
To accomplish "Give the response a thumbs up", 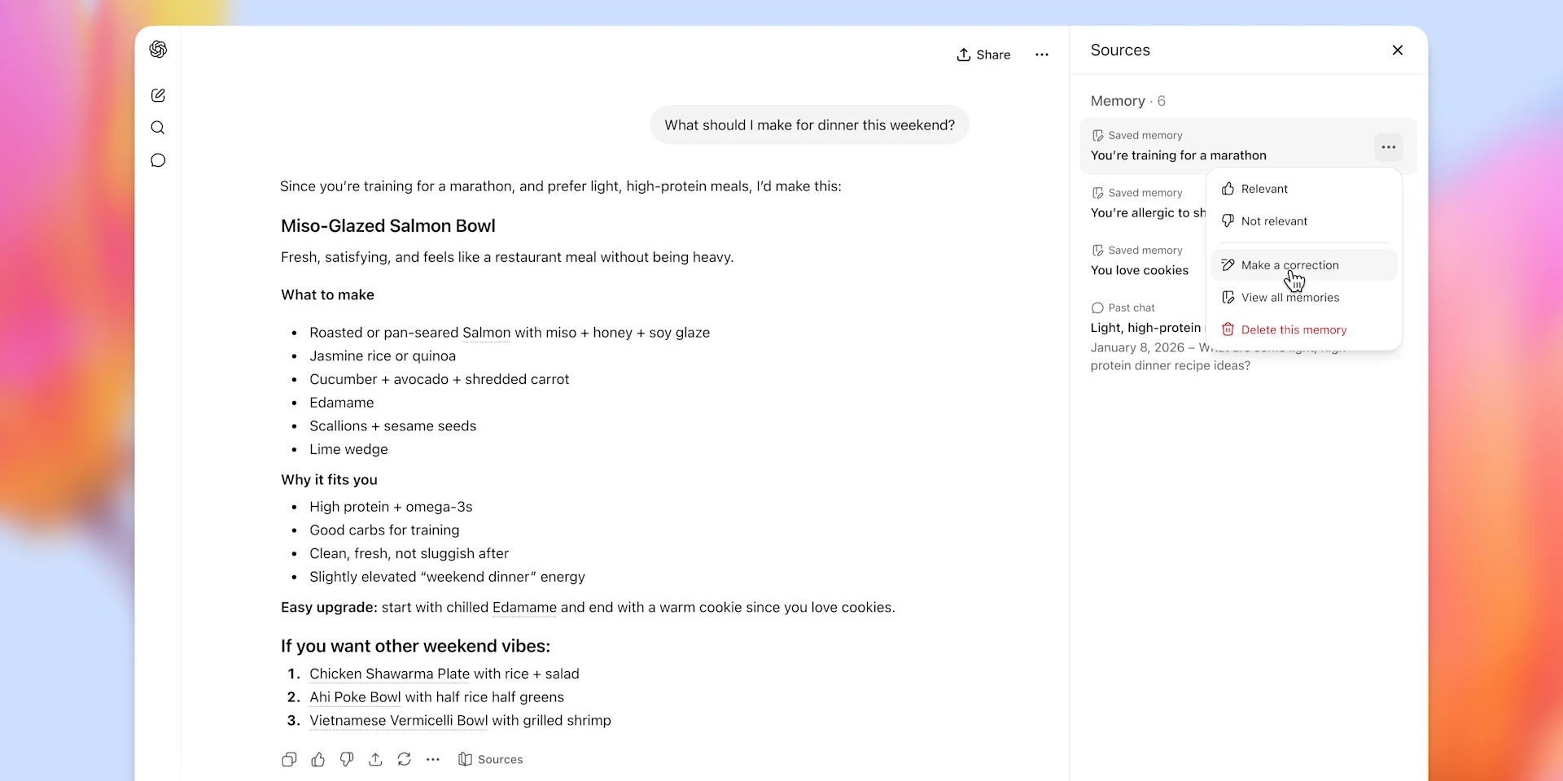I will pos(318,759).
